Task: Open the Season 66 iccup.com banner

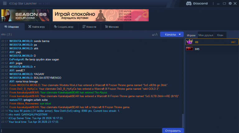Action: point(25,15)
